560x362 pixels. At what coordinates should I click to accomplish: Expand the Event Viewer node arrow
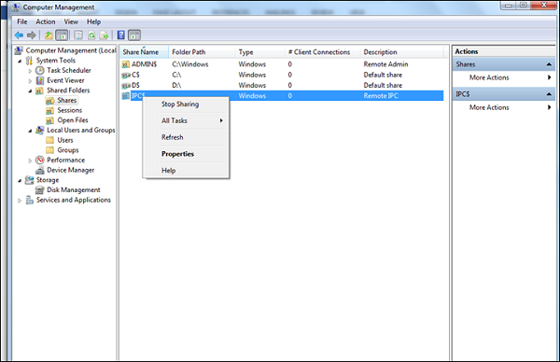pyautogui.click(x=31, y=81)
